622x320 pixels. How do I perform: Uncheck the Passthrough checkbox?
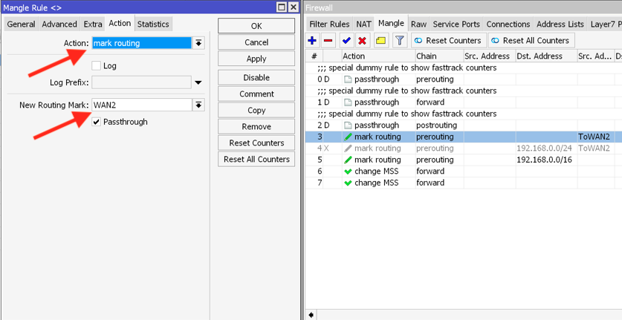tap(96, 122)
